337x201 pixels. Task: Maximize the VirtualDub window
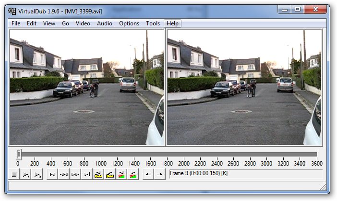coord(298,10)
